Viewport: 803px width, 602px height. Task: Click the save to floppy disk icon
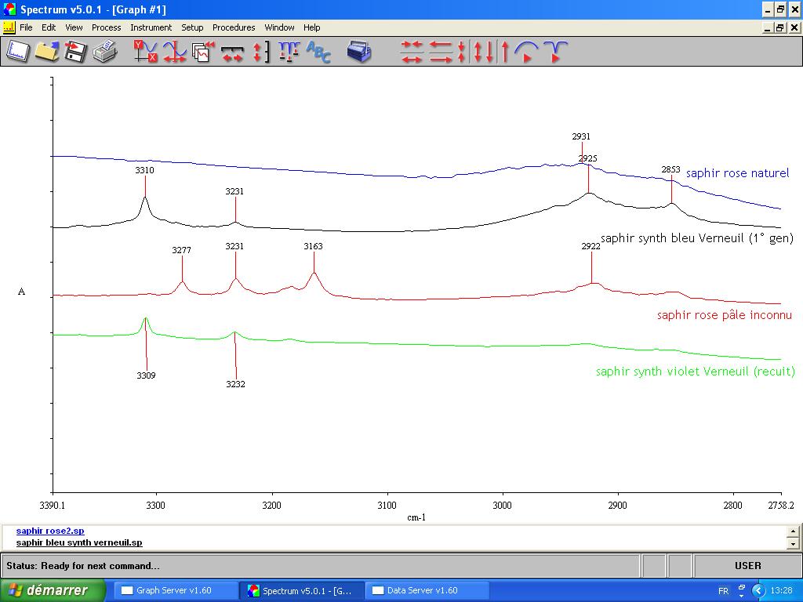[x=75, y=52]
